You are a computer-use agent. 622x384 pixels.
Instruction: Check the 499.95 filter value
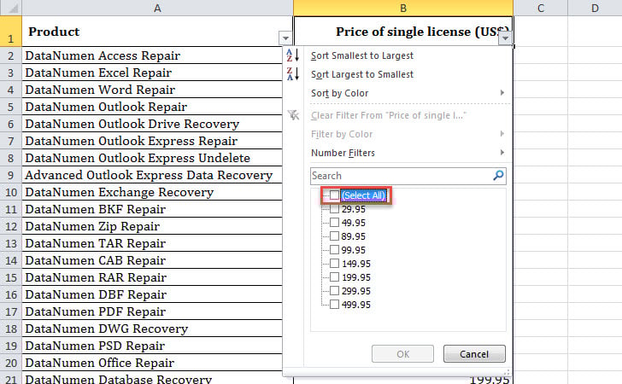[x=334, y=305]
